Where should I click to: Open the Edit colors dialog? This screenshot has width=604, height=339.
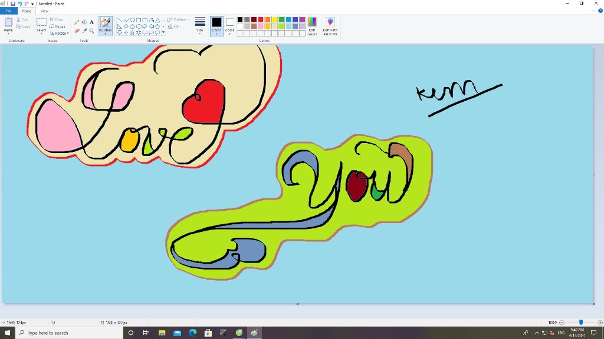coord(313,26)
